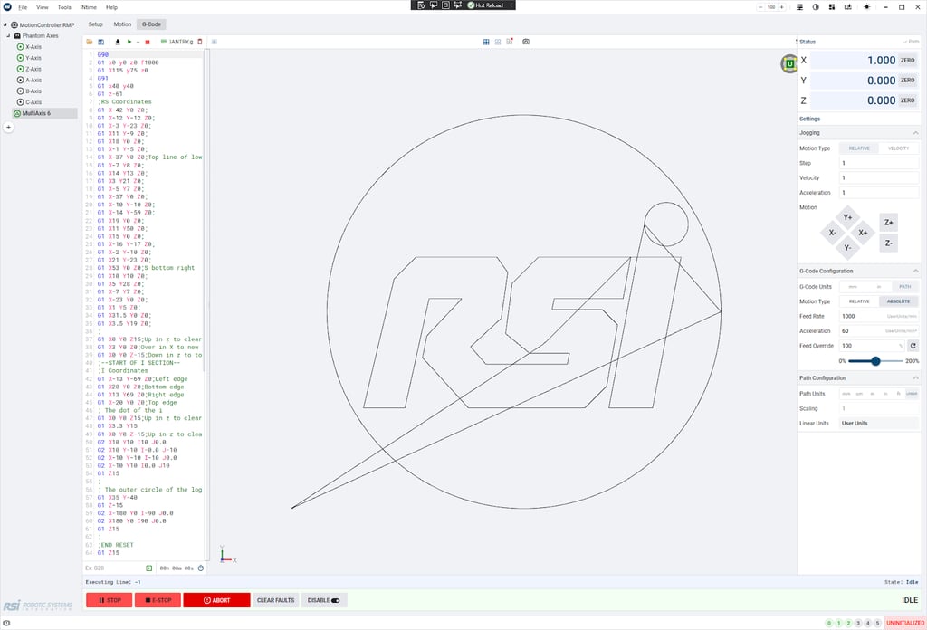This screenshot has height=630, width=927.
Task: Open Linear Units User Units dropdown
Action: pos(878,423)
